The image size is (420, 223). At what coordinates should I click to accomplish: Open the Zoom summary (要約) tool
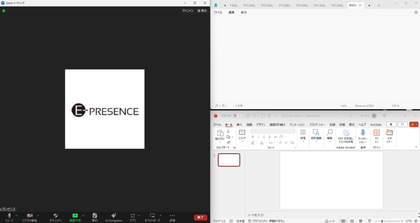coord(95,217)
